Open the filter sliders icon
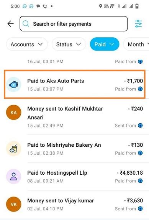This screenshot has height=220, width=149. pos(138,24)
